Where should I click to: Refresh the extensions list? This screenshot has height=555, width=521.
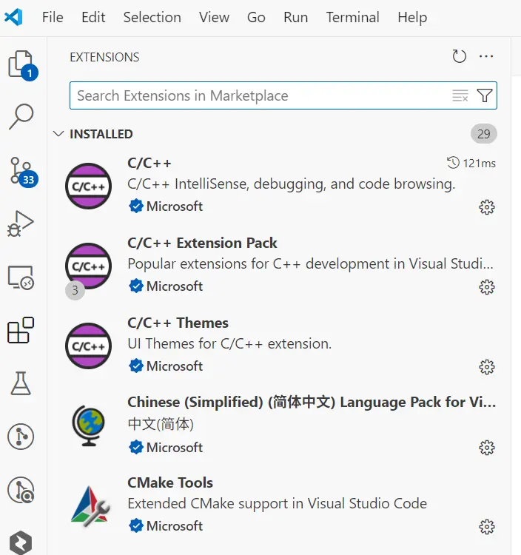[x=460, y=56]
